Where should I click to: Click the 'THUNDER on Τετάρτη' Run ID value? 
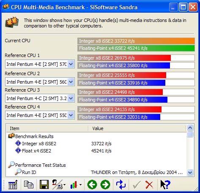pyautogui.click(x=137, y=172)
